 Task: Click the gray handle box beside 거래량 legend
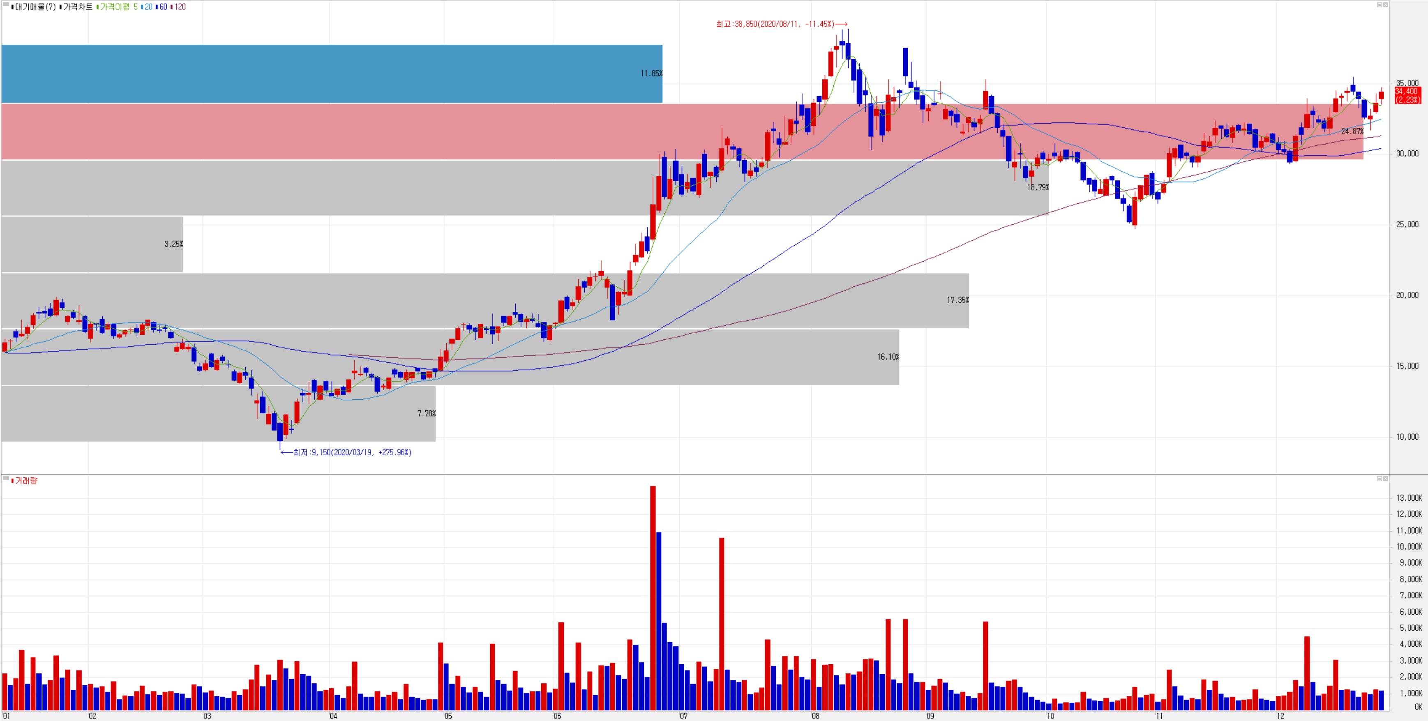click(6, 478)
